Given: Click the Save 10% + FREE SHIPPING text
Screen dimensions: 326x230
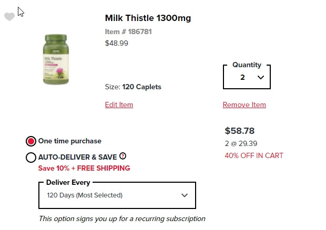Looking at the screenshot, I should pyautogui.click(x=84, y=168).
